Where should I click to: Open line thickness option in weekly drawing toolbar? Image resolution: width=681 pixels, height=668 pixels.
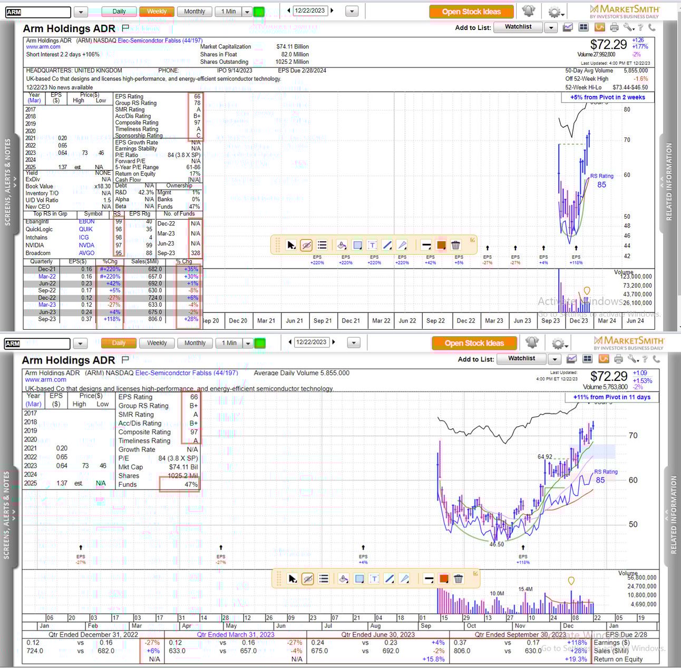point(426,245)
